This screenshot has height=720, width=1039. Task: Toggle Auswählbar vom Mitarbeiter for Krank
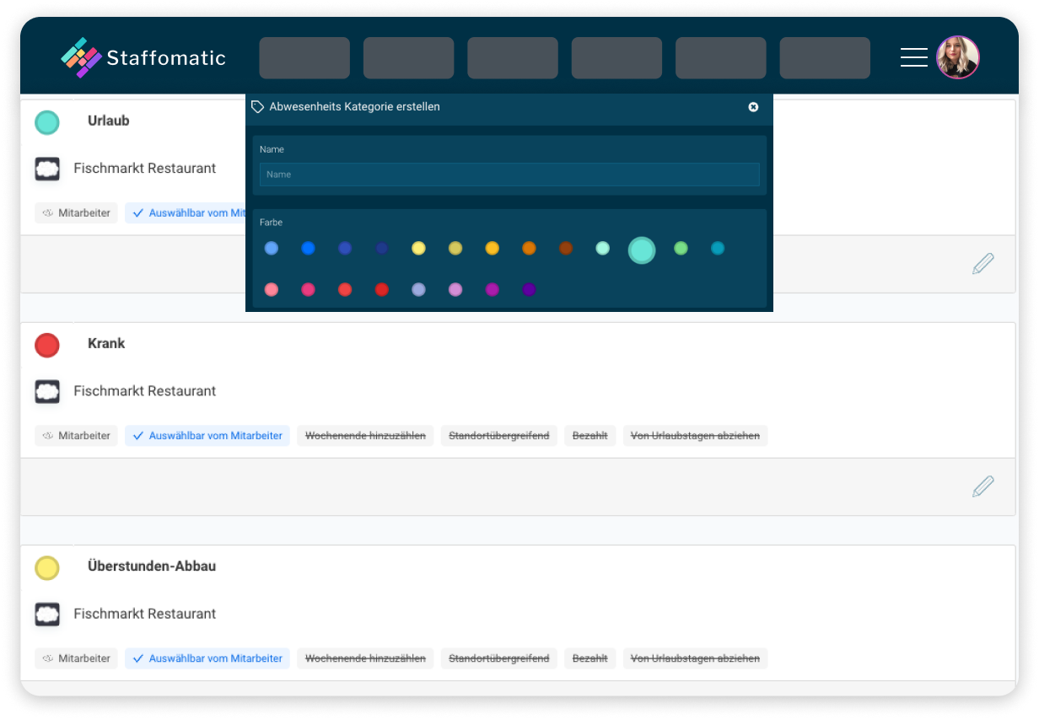coord(207,436)
